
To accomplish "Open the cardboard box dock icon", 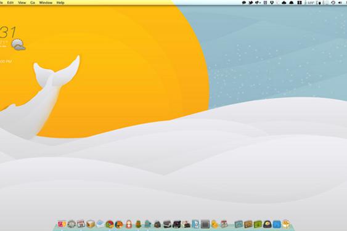I will pos(91,224).
